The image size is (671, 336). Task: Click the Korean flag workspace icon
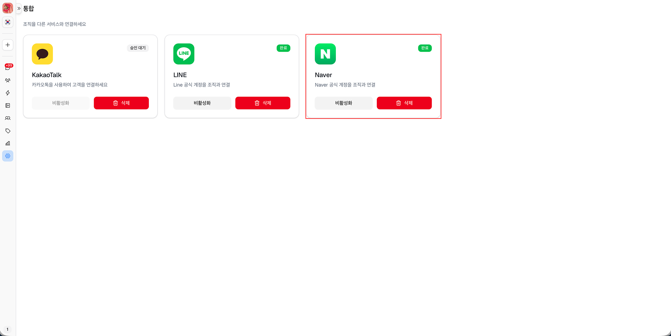click(8, 22)
